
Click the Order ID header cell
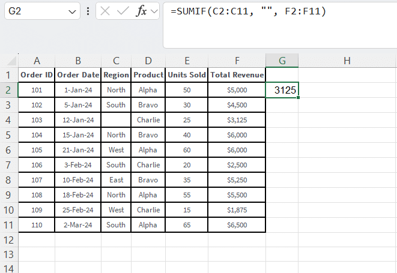click(37, 75)
